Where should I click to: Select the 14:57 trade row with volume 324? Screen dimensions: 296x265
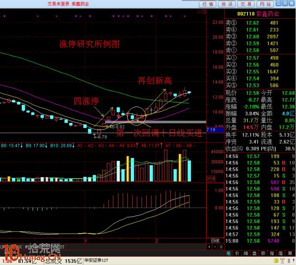click(260, 234)
